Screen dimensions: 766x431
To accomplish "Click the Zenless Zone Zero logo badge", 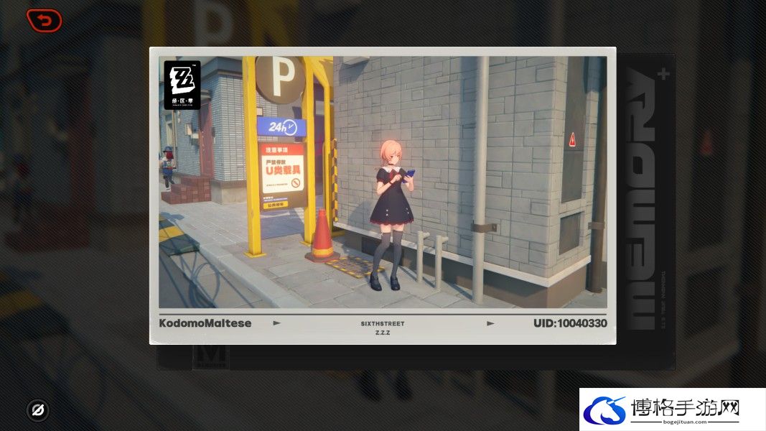I will pyautogui.click(x=182, y=85).
